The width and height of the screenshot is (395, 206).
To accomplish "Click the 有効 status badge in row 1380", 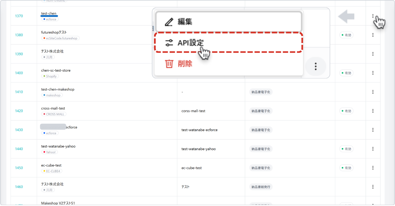I will 346,35.
